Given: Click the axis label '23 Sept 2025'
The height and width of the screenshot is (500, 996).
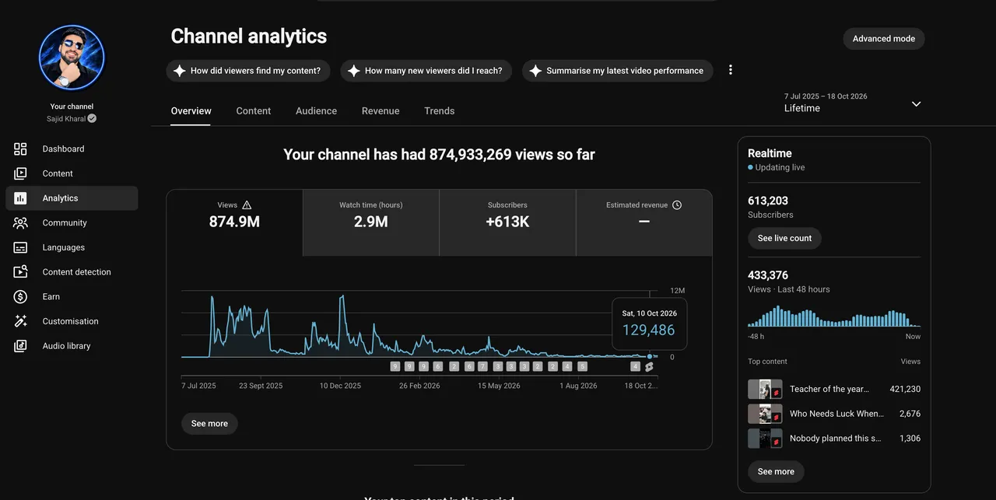Looking at the screenshot, I should [x=261, y=386].
